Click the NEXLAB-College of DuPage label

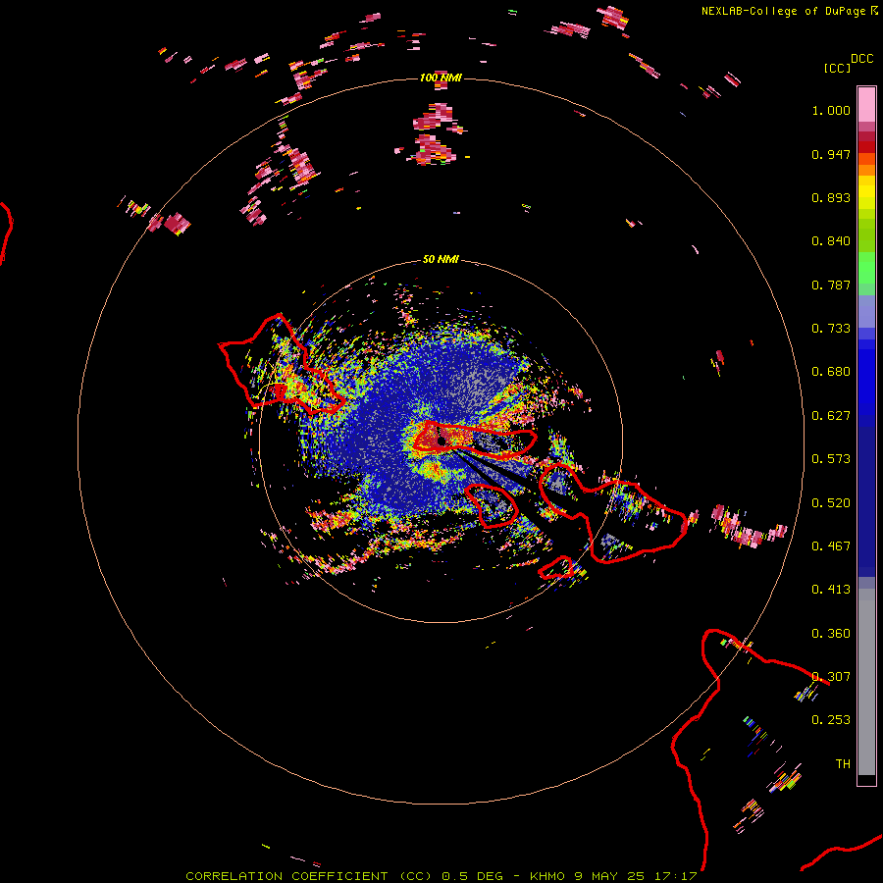click(x=783, y=11)
